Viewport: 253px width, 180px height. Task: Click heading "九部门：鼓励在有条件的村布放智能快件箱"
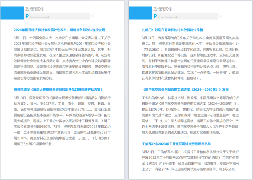click(172, 30)
